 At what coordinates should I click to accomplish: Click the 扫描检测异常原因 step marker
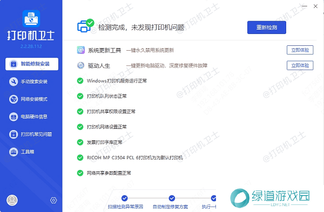[124, 198]
